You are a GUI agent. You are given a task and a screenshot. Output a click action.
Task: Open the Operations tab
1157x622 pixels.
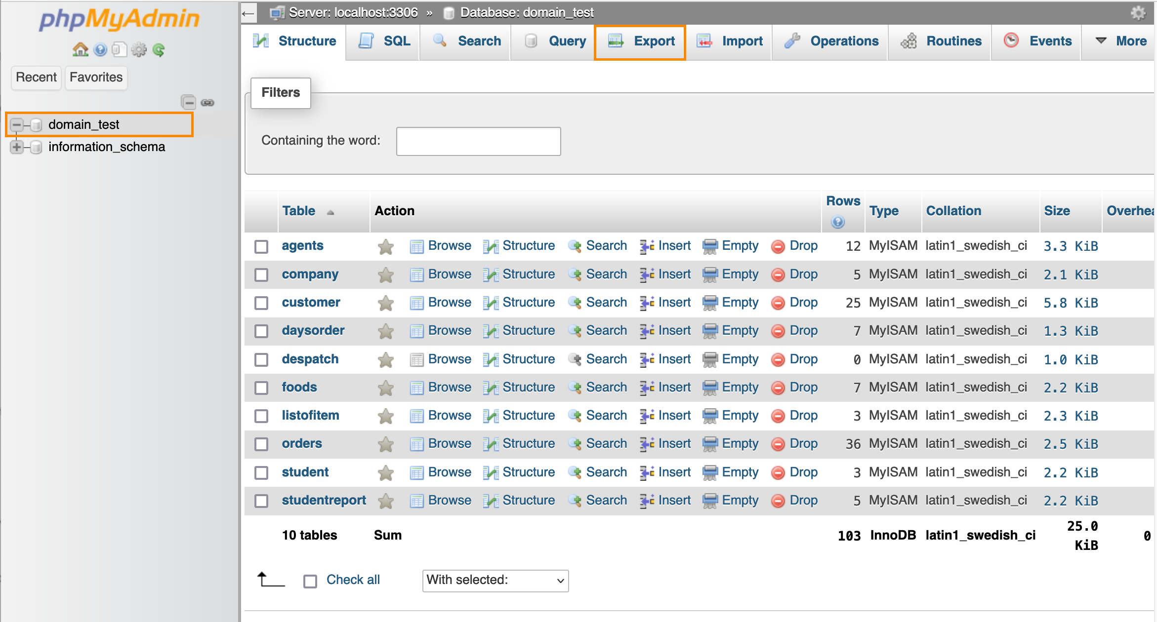point(832,41)
